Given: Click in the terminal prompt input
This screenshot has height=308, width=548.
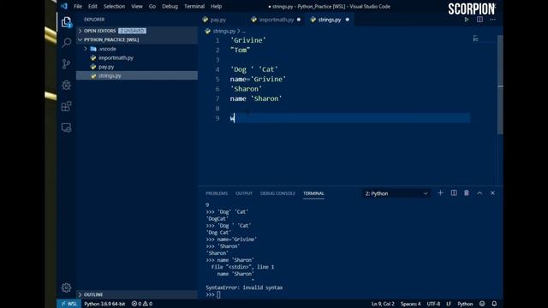Looking at the screenshot, I should (218, 294).
